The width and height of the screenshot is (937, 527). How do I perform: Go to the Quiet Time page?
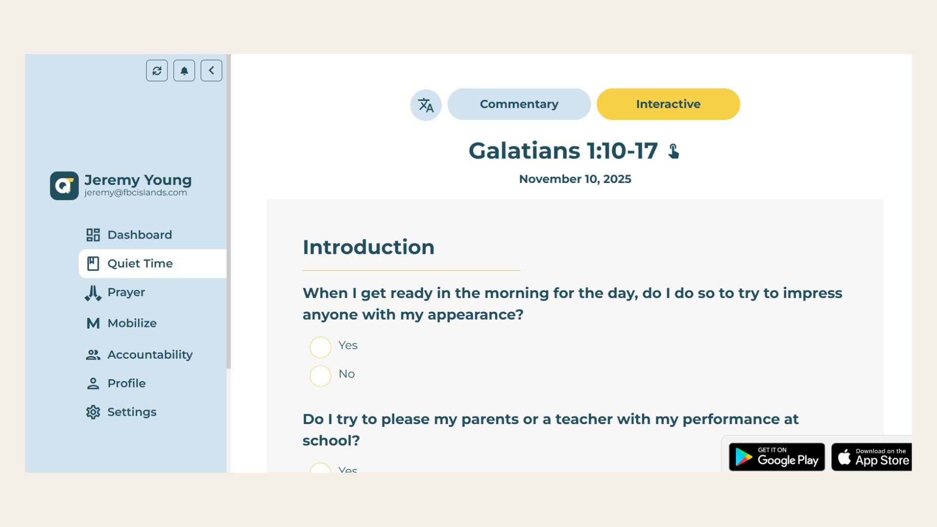click(x=140, y=263)
